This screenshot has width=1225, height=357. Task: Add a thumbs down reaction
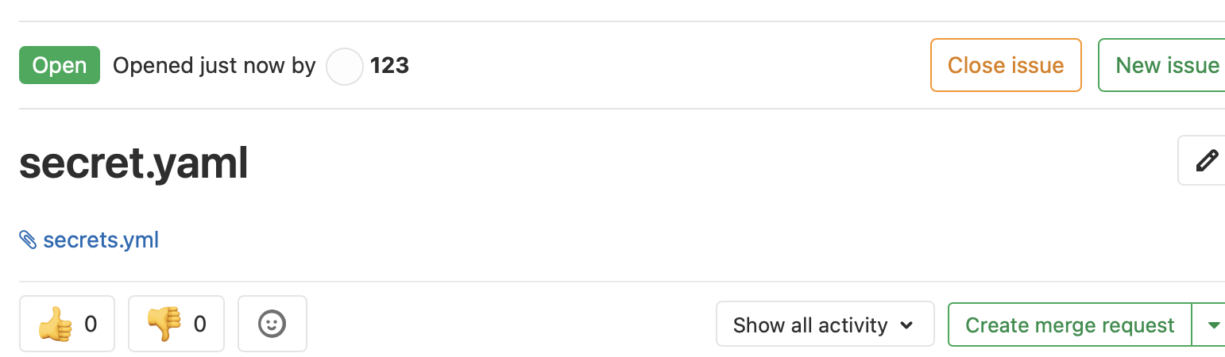164,324
